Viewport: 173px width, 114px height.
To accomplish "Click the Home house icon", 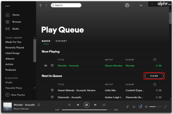I will 8,15.
